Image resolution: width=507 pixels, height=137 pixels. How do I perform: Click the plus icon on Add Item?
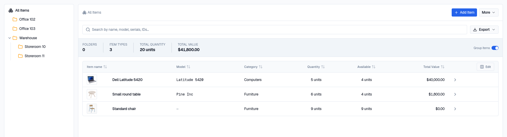456,12
